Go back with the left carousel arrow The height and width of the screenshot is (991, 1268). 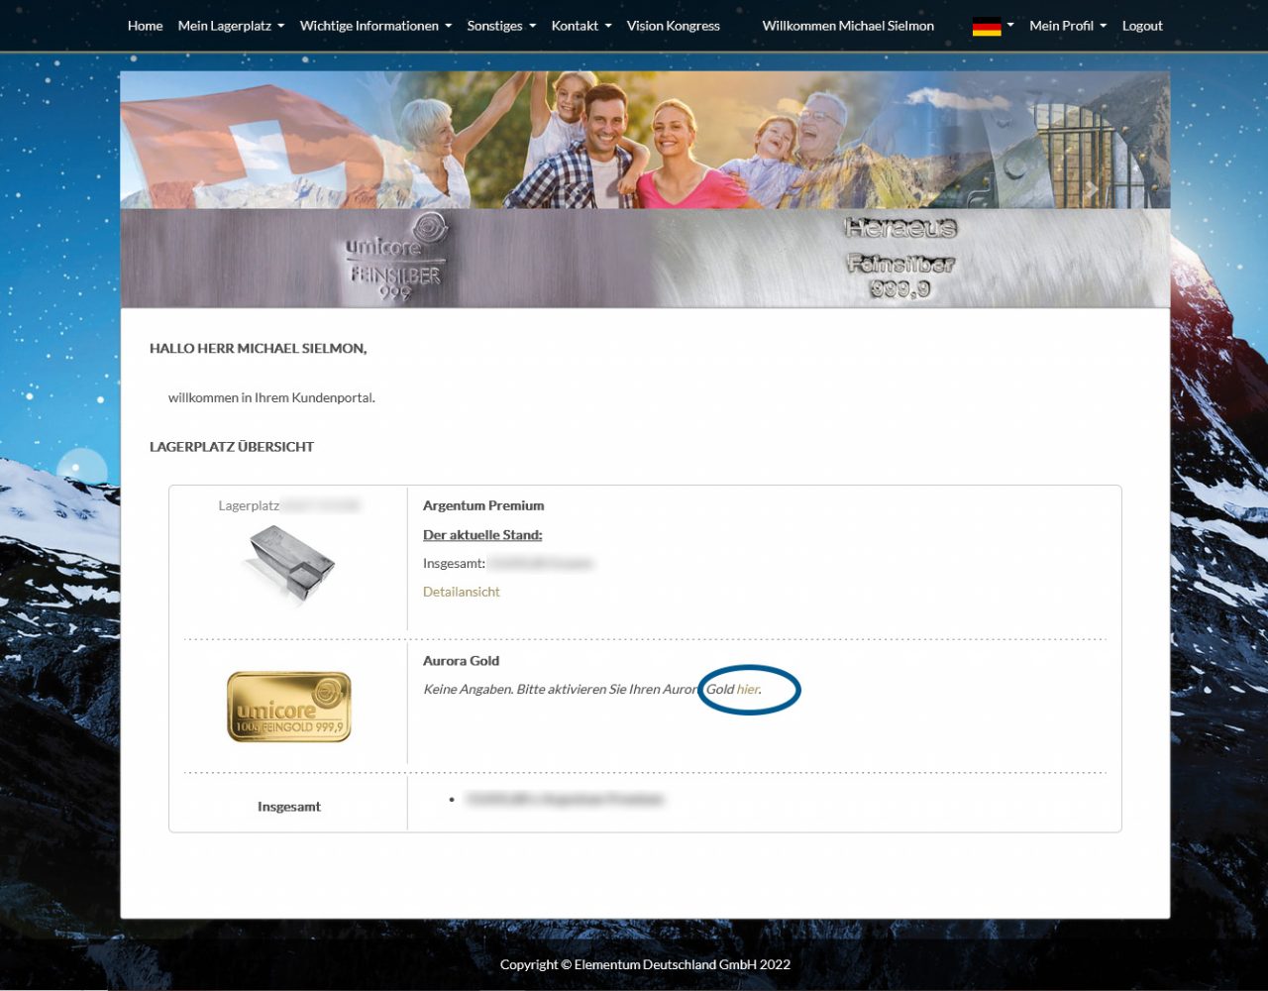[x=199, y=188]
